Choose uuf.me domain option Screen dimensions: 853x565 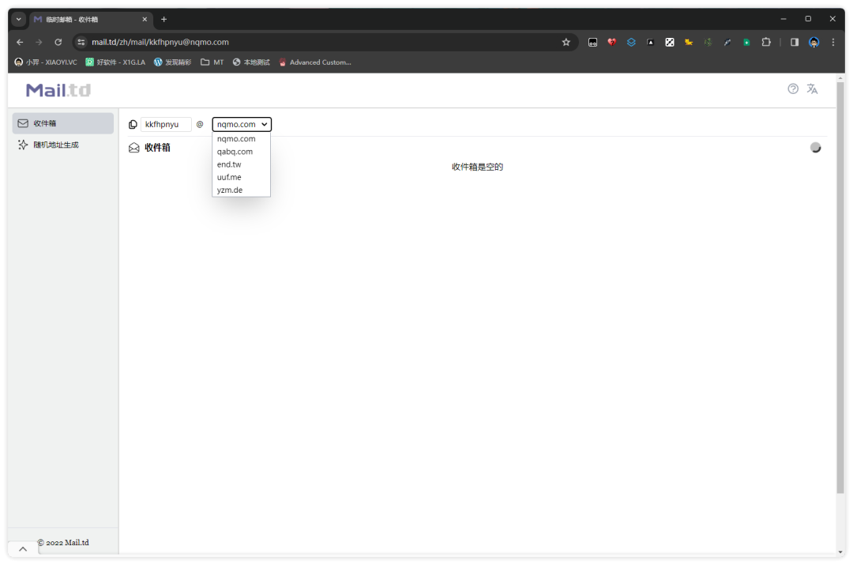pos(241,178)
